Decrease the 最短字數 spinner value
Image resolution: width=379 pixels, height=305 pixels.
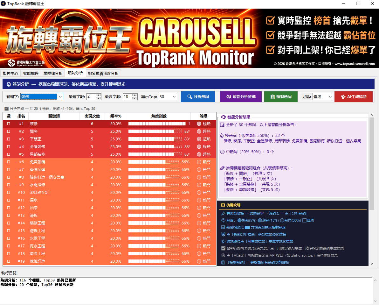[x=98, y=98]
